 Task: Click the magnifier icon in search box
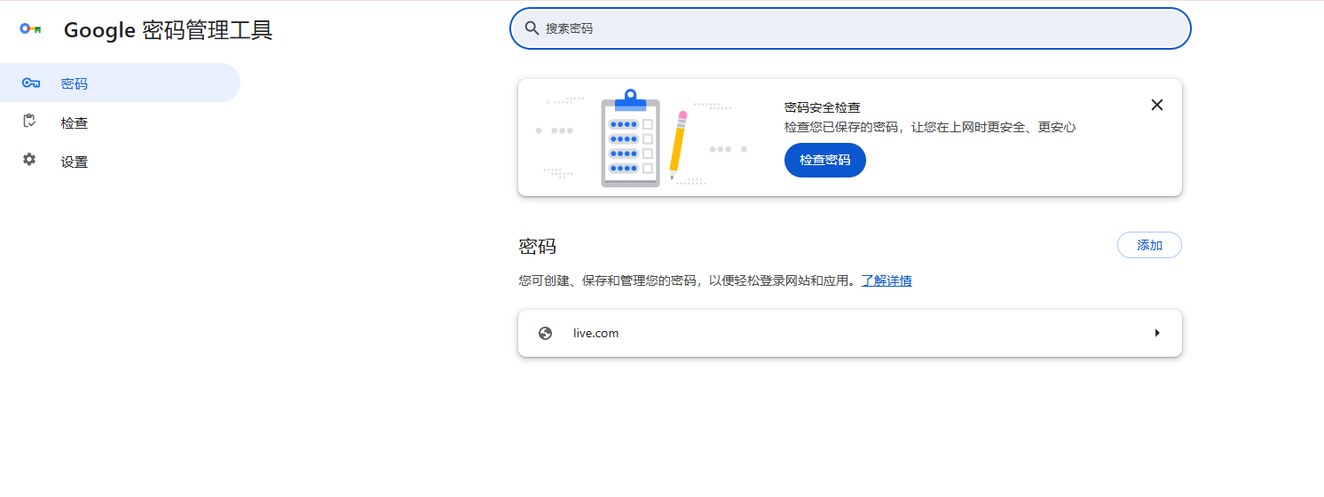click(x=532, y=28)
